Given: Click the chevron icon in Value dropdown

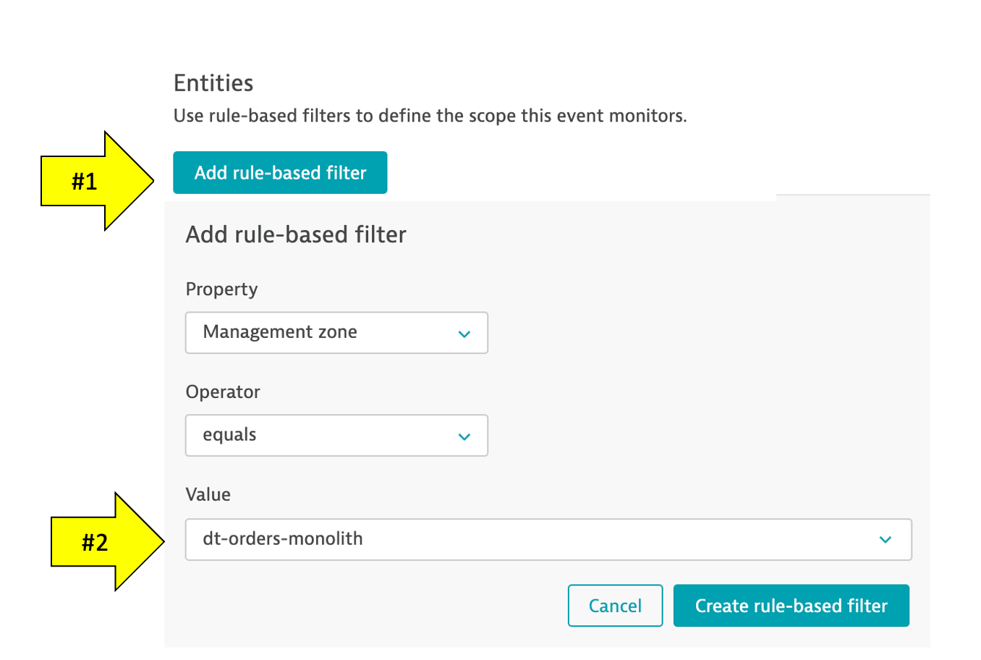Looking at the screenshot, I should [x=885, y=540].
